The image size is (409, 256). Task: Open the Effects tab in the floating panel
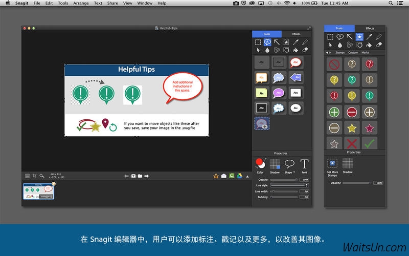(x=370, y=28)
